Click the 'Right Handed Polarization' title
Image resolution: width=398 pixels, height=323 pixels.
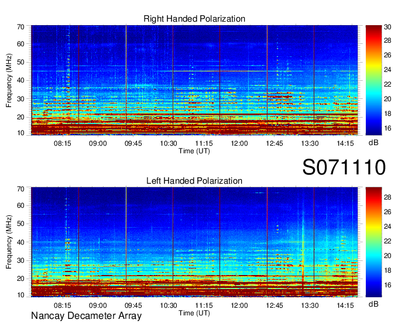[x=194, y=19]
